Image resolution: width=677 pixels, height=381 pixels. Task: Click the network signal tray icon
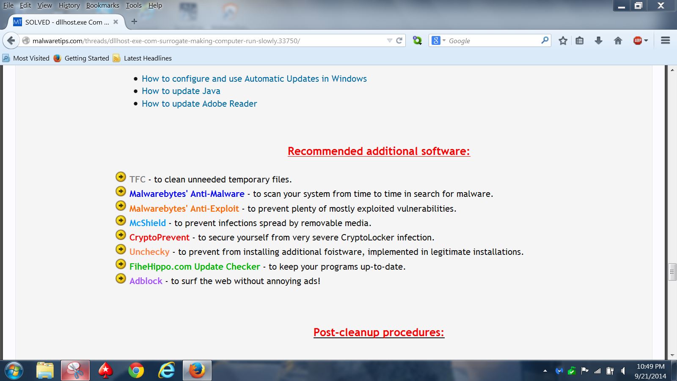(597, 371)
